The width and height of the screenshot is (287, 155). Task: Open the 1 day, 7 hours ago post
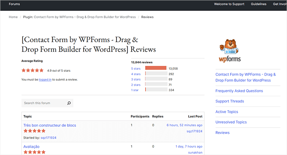[x=189, y=147]
